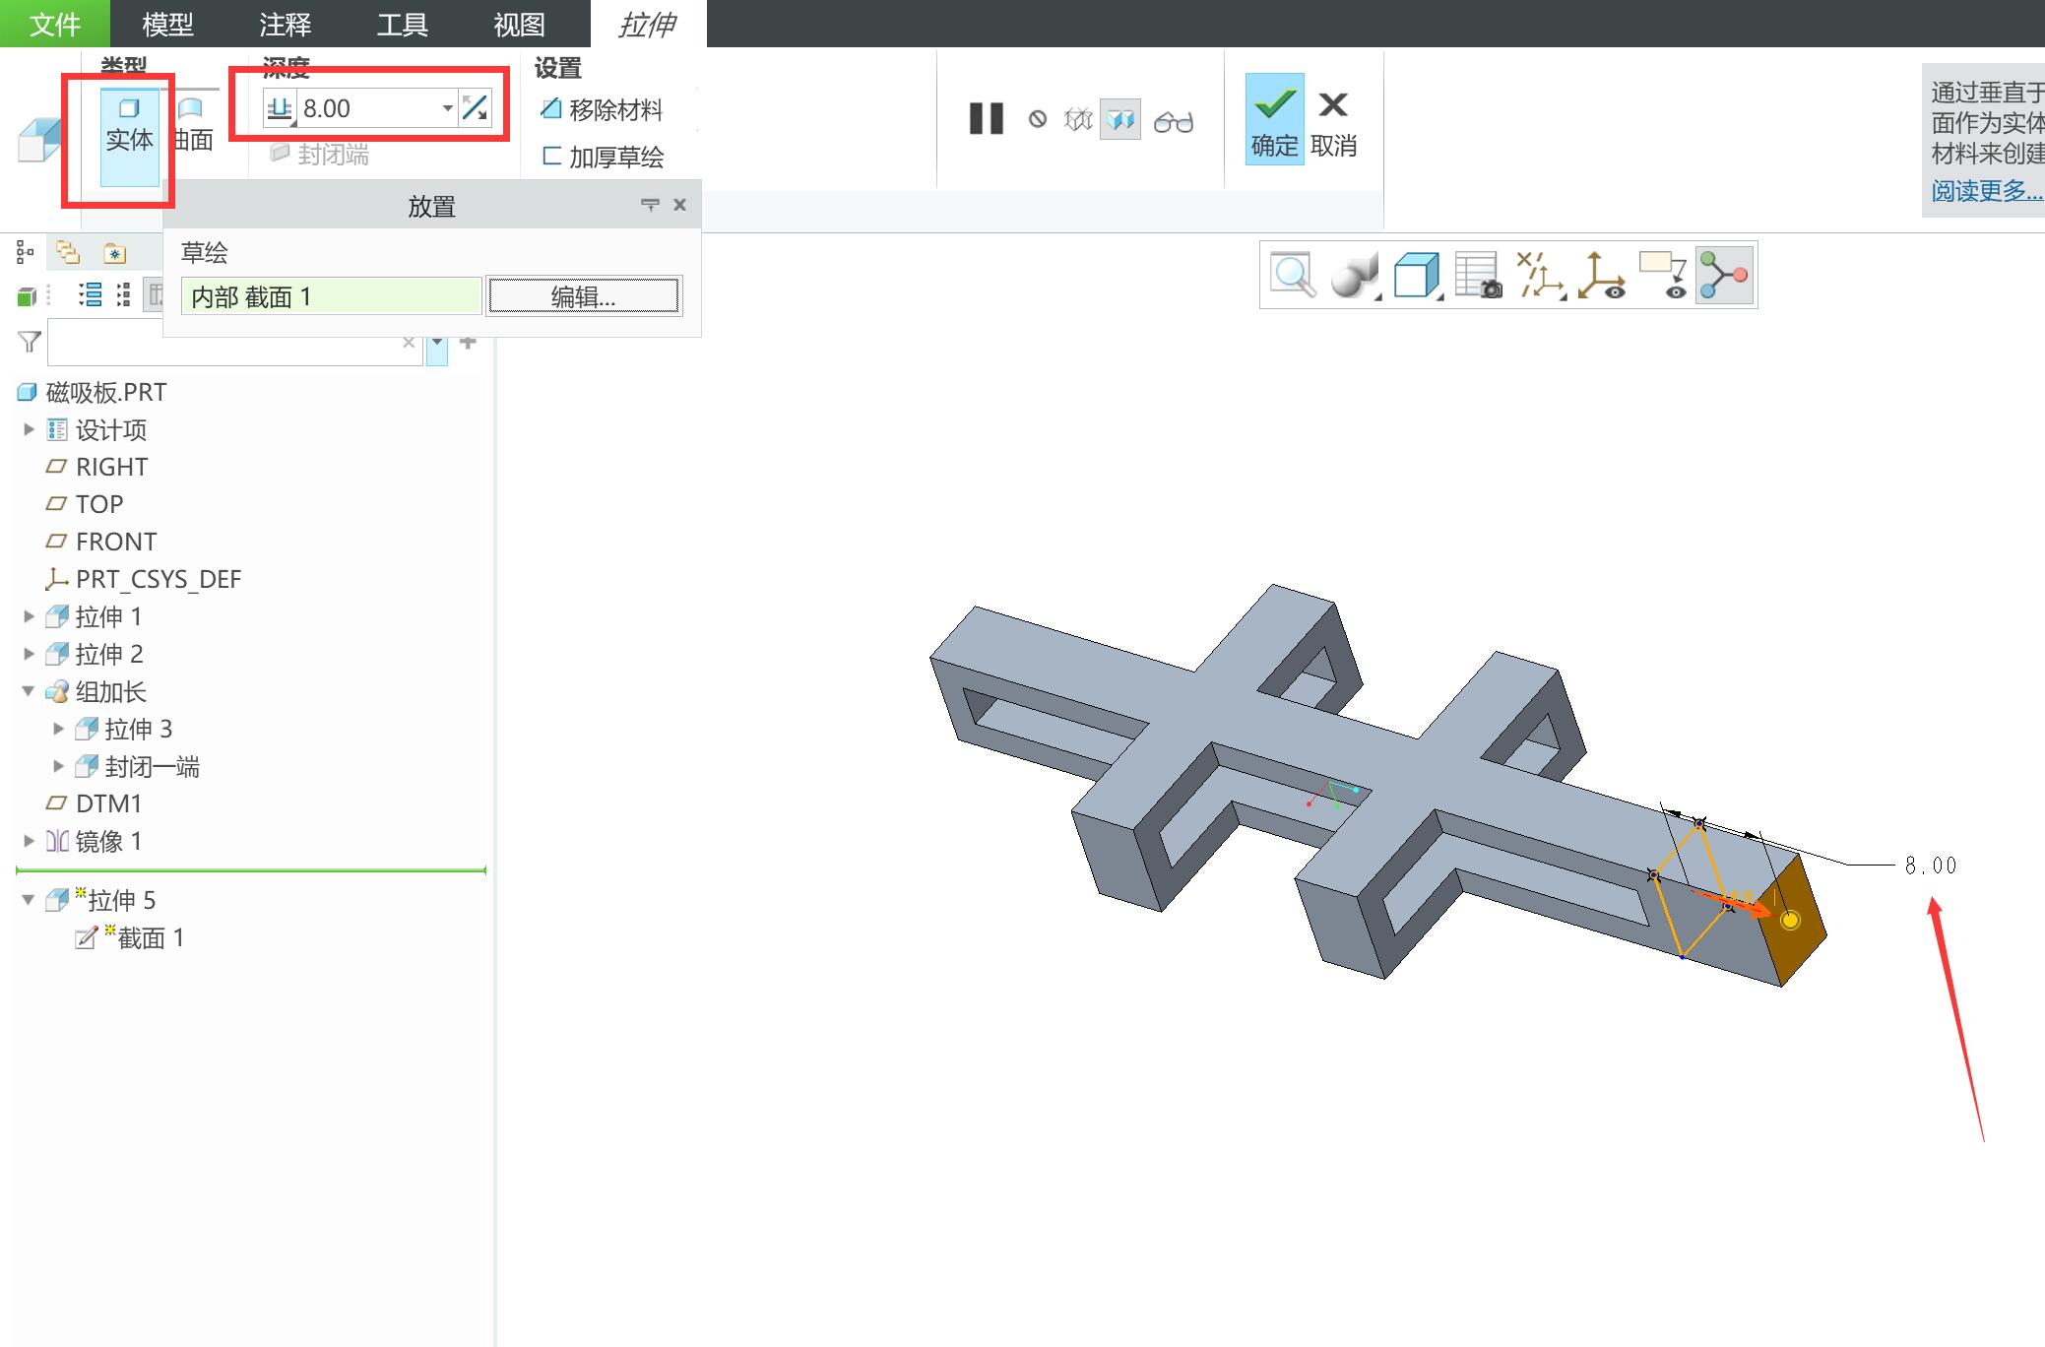Expand the 镜像 1 feature

tap(29, 841)
